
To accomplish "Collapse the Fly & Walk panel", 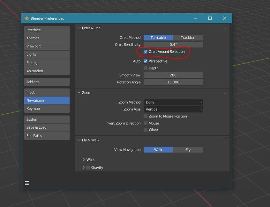I will tap(79, 140).
